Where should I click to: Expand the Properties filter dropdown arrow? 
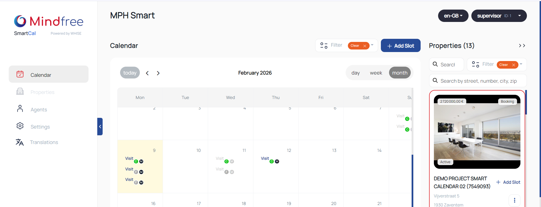point(521,64)
